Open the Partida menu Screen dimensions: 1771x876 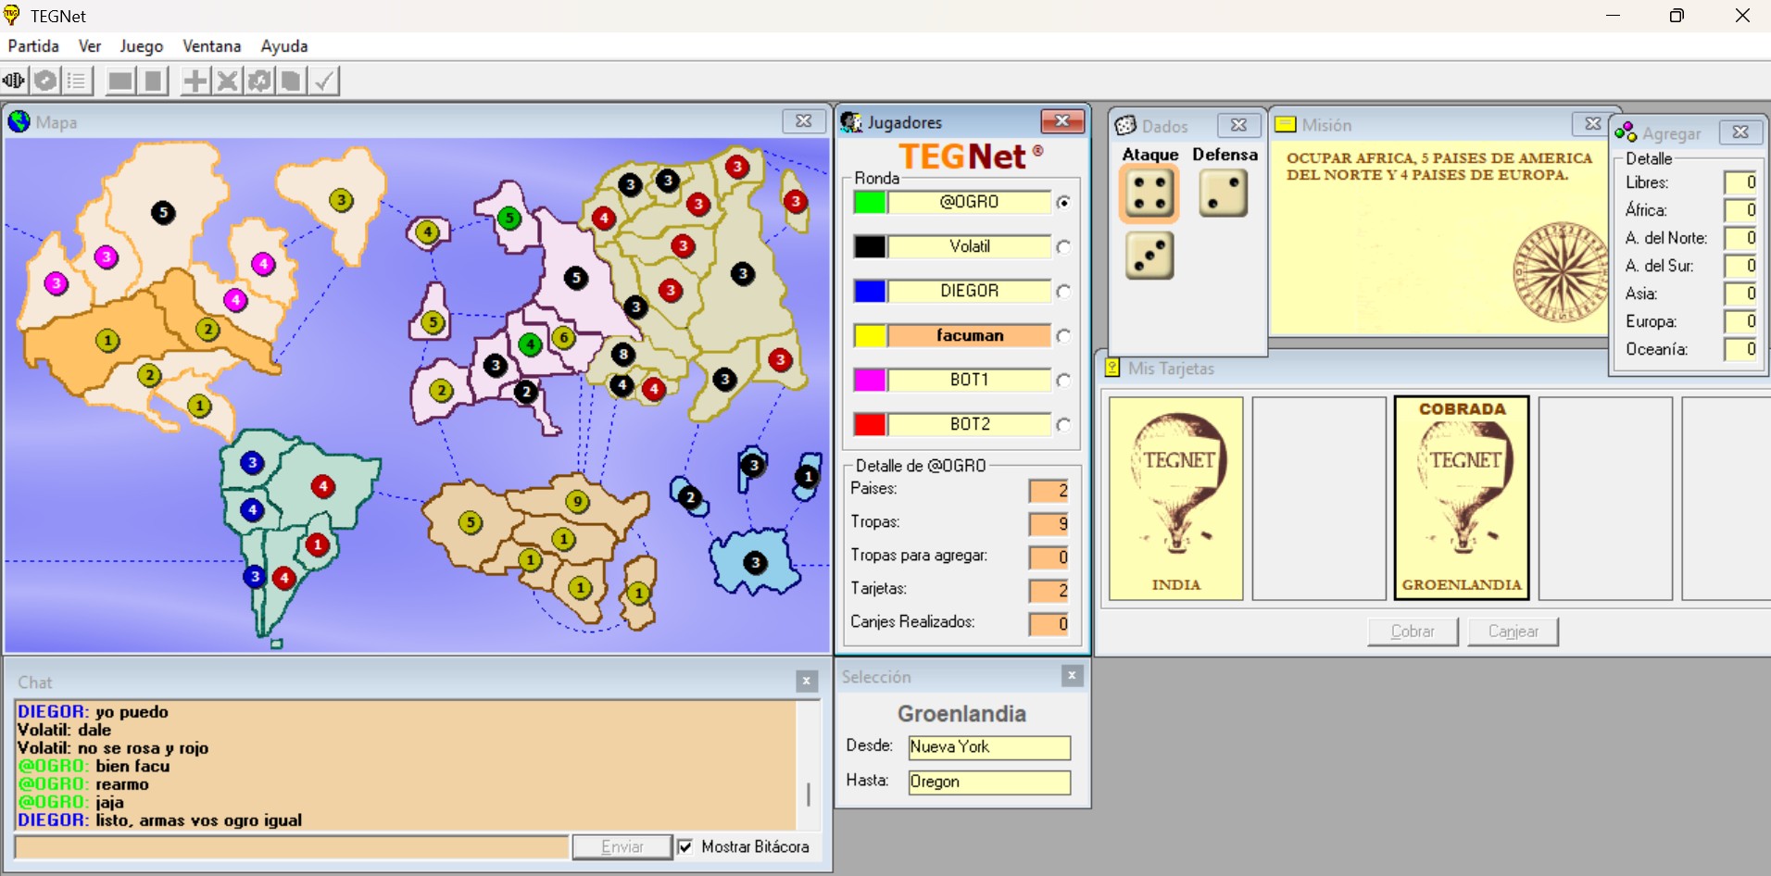point(33,45)
